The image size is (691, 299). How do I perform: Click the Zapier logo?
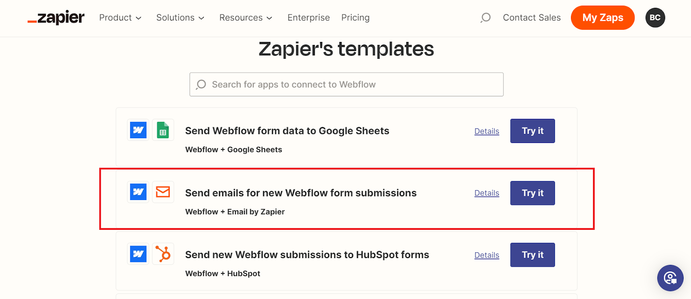point(56,18)
